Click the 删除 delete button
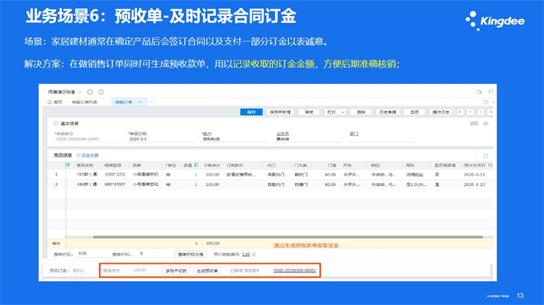The height and width of the screenshot is (305, 544). [x=361, y=112]
